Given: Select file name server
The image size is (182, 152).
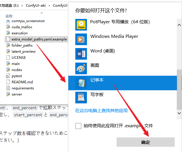Looking at the screenshot, I should coord(17,94).
